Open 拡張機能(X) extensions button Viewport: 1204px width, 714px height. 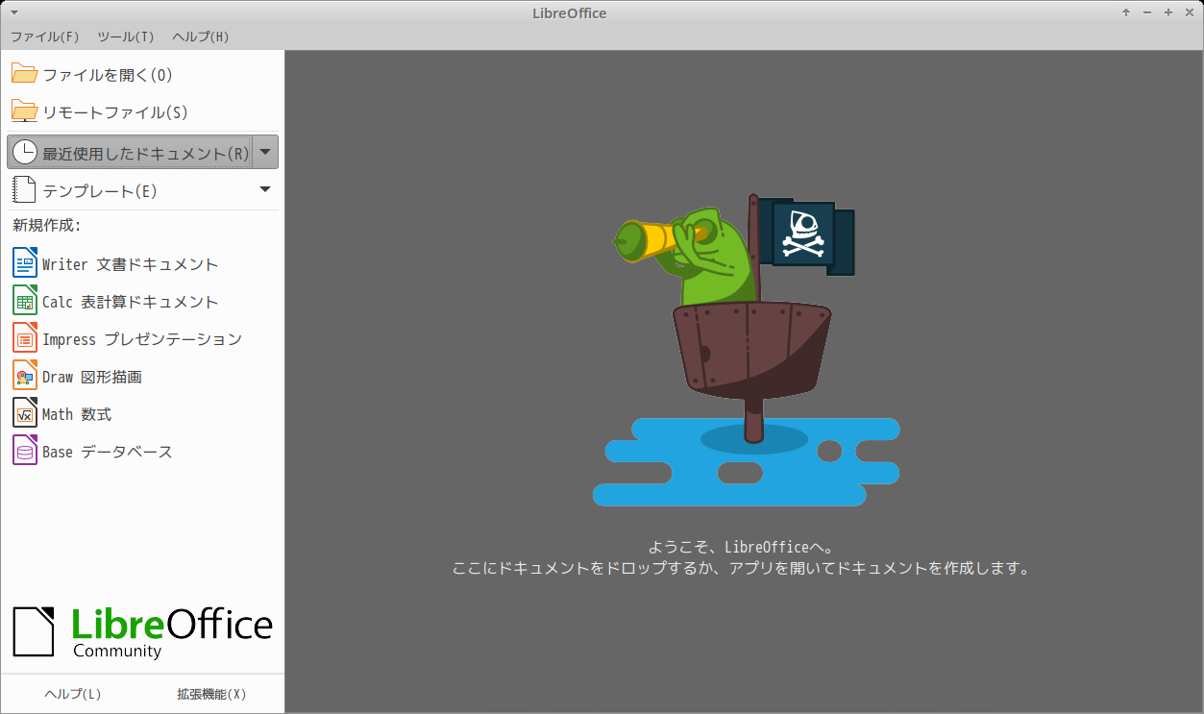pyautogui.click(x=212, y=694)
